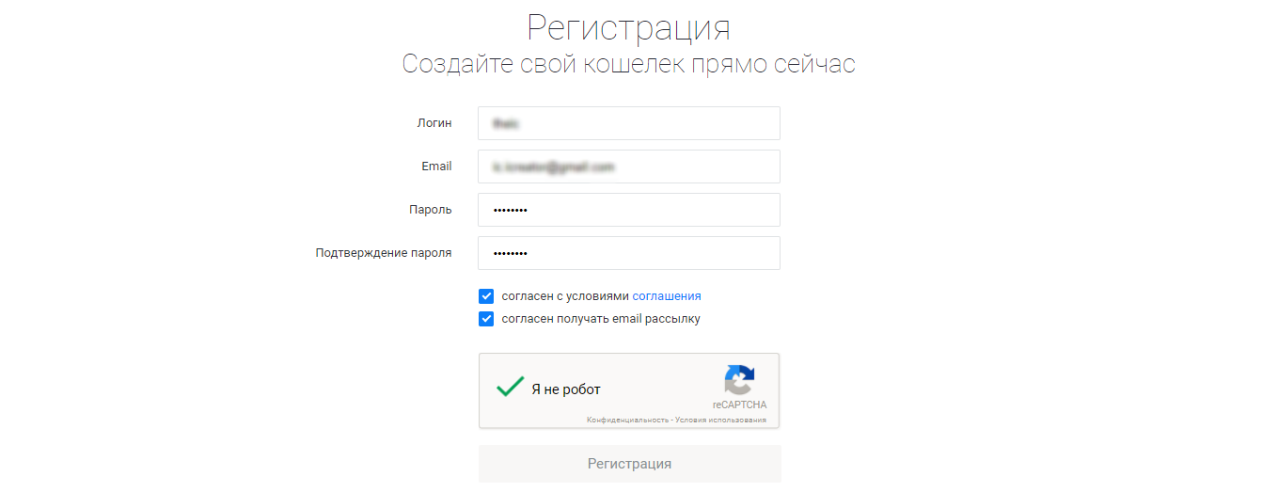
Task: Open the 'соглашения' agreement link
Action: (667, 296)
